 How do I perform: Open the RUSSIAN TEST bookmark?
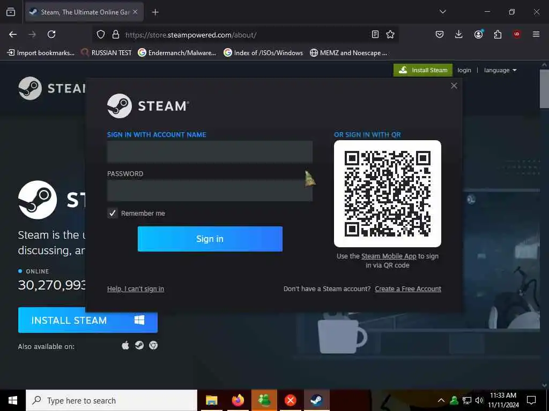tap(106, 53)
